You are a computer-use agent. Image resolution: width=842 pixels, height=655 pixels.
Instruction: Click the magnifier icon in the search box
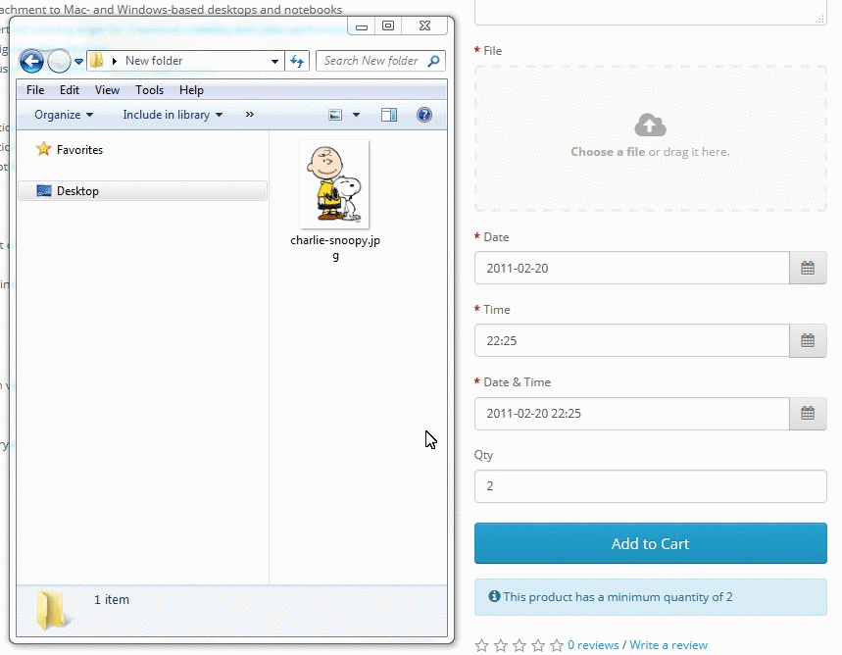pos(433,61)
